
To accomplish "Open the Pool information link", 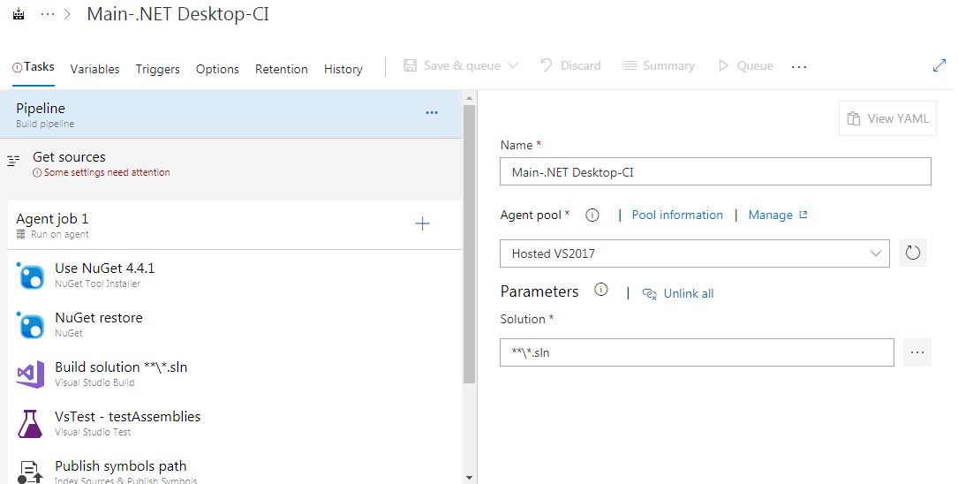I will click(x=677, y=216).
